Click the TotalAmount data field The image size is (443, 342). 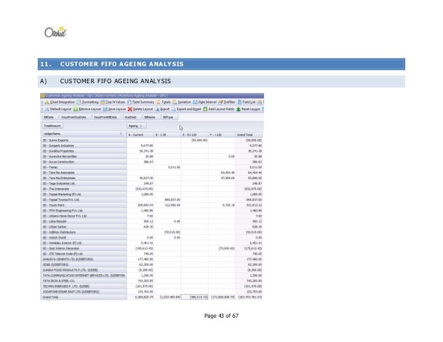[52, 126]
